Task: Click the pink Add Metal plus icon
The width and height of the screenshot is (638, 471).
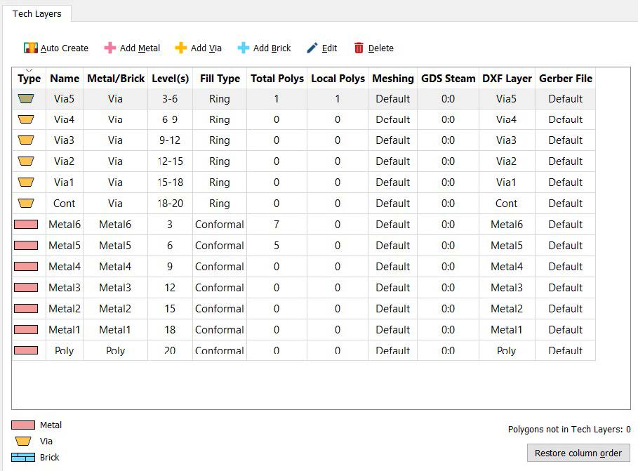Action: (109, 48)
